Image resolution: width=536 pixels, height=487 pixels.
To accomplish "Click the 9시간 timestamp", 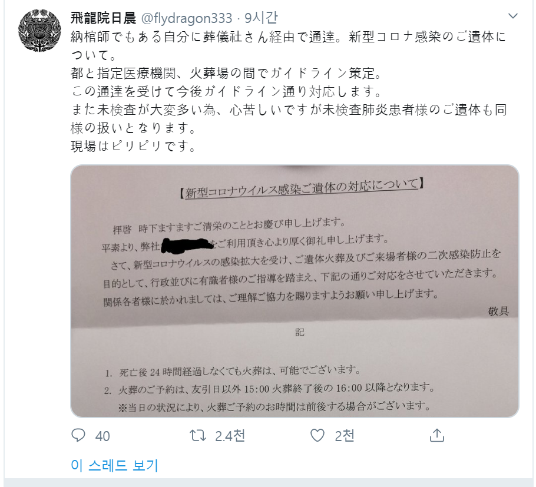I will 261,18.
